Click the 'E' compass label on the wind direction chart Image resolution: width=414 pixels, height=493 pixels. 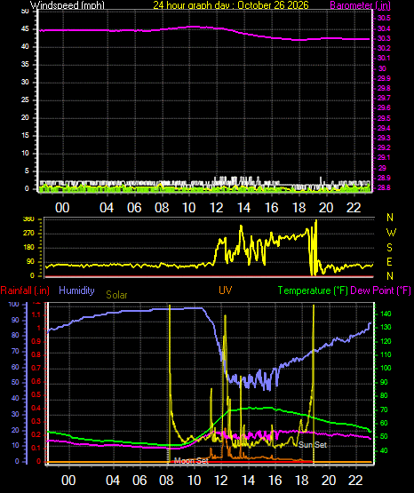(x=389, y=261)
